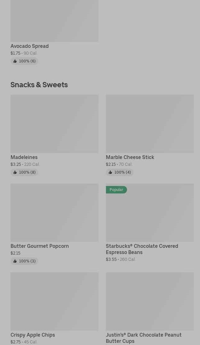Select the Madeleines item title
Image resolution: width=200 pixels, height=345 pixels.
24,157
